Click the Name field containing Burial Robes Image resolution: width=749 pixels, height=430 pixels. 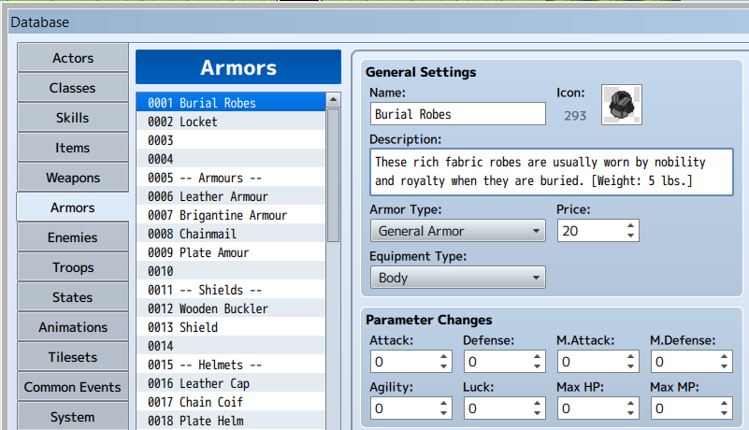pos(457,114)
